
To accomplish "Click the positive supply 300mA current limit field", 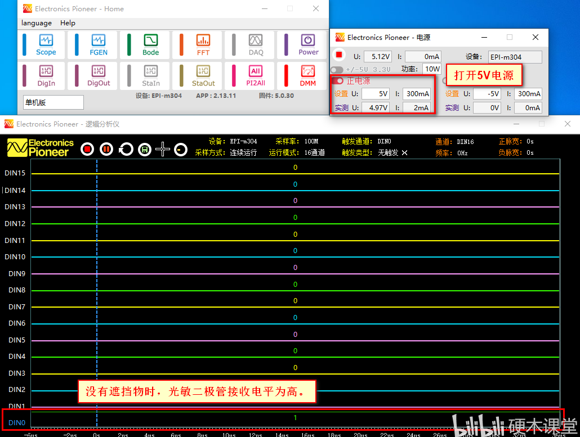I will (417, 94).
